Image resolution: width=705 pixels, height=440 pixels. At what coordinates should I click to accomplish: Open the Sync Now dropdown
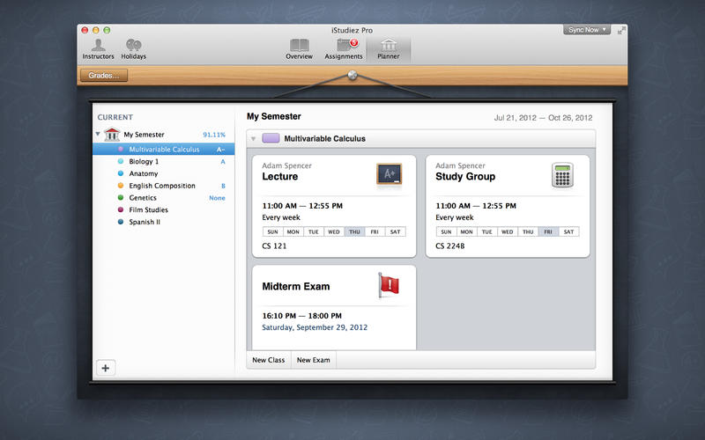pos(587,30)
